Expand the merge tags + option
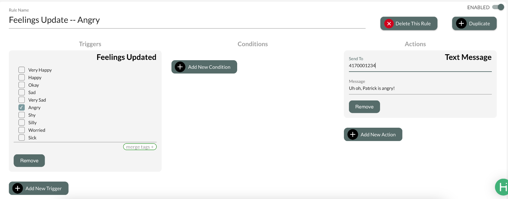 (x=140, y=147)
